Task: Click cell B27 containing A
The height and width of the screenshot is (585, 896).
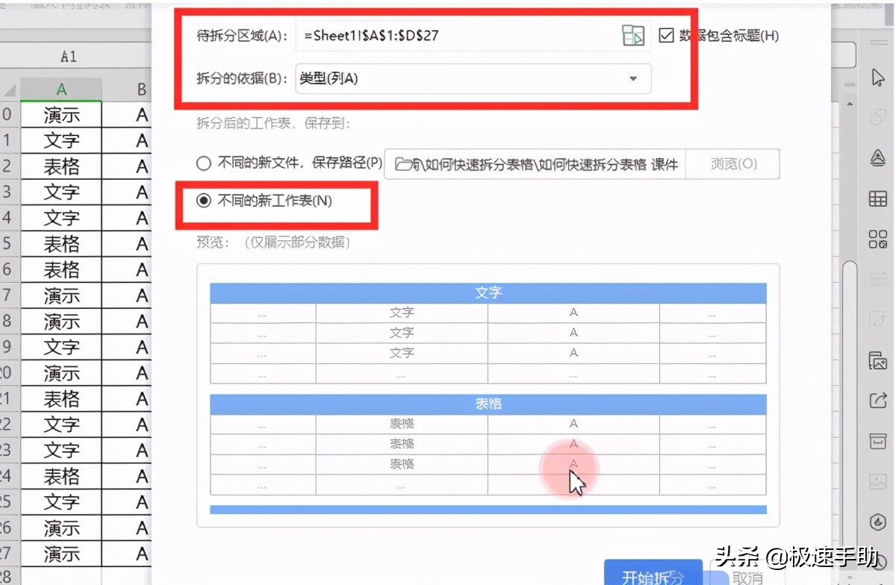Action: click(x=127, y=554)
